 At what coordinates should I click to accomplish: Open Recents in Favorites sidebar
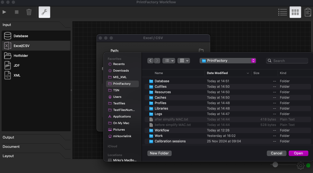122,64
